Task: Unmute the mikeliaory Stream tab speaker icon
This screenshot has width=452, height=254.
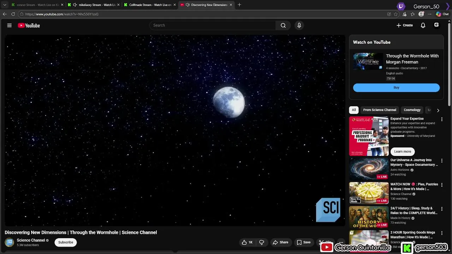Action: click(x=75, y=5)
